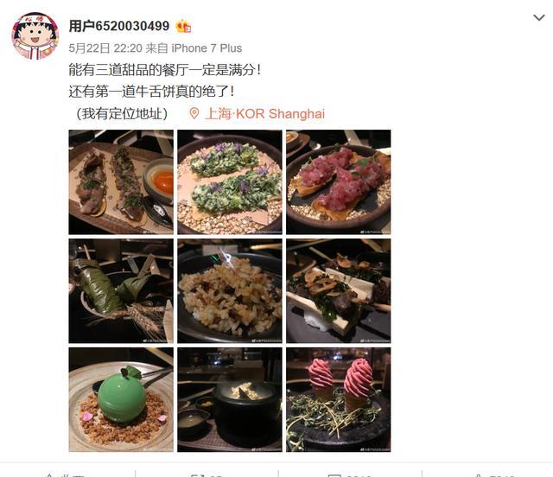Click the like icon below the post
This screenshot has width=553, height=477.
coord(479,475)
